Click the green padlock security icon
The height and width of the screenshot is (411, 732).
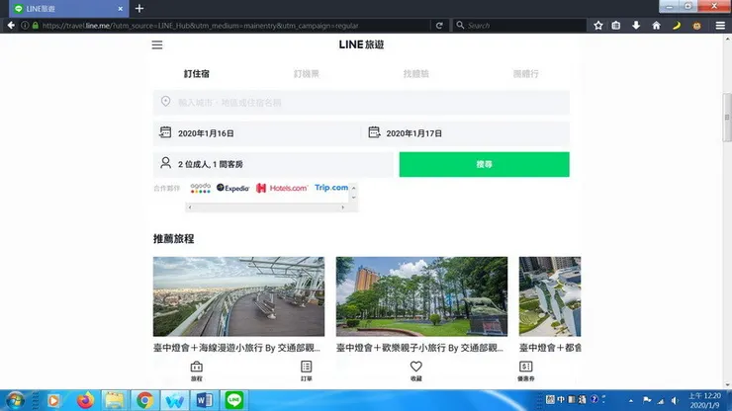click(x=35, y=25)
